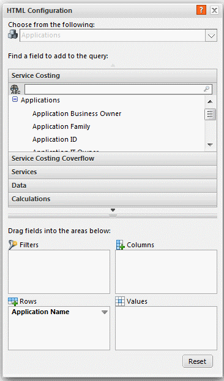This screenshot has width=224, height=381.
Task: Click the field list scroll up arrow
Action: [x=210, y=102]
